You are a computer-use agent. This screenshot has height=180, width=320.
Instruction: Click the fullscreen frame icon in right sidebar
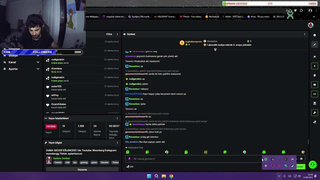click(314, 57)
